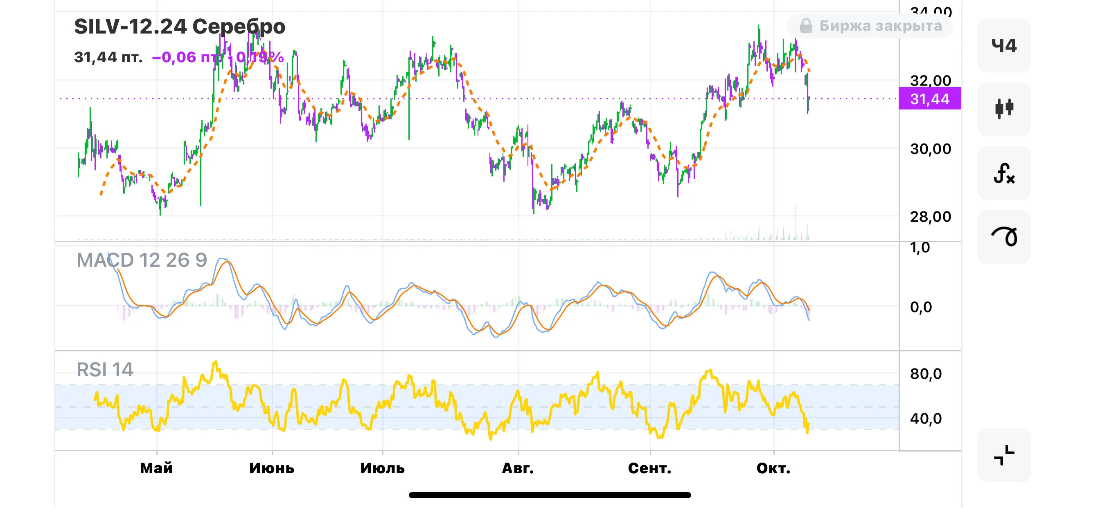Viewport: 1100px width, 508px height.
Task: Tap the RSI 14 indicator label
Action: pyautogui.click(x=105, y=369)
